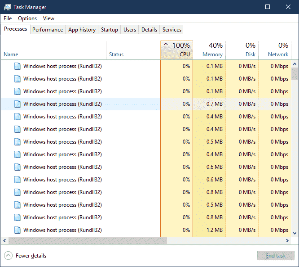Click the 0.7 MB memory cell
Image resolution: width=299 pixels, height=267 pixels.
pos(209,104)
